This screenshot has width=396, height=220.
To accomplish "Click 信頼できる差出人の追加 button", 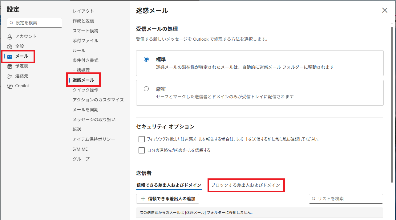I will click(168, 199).
